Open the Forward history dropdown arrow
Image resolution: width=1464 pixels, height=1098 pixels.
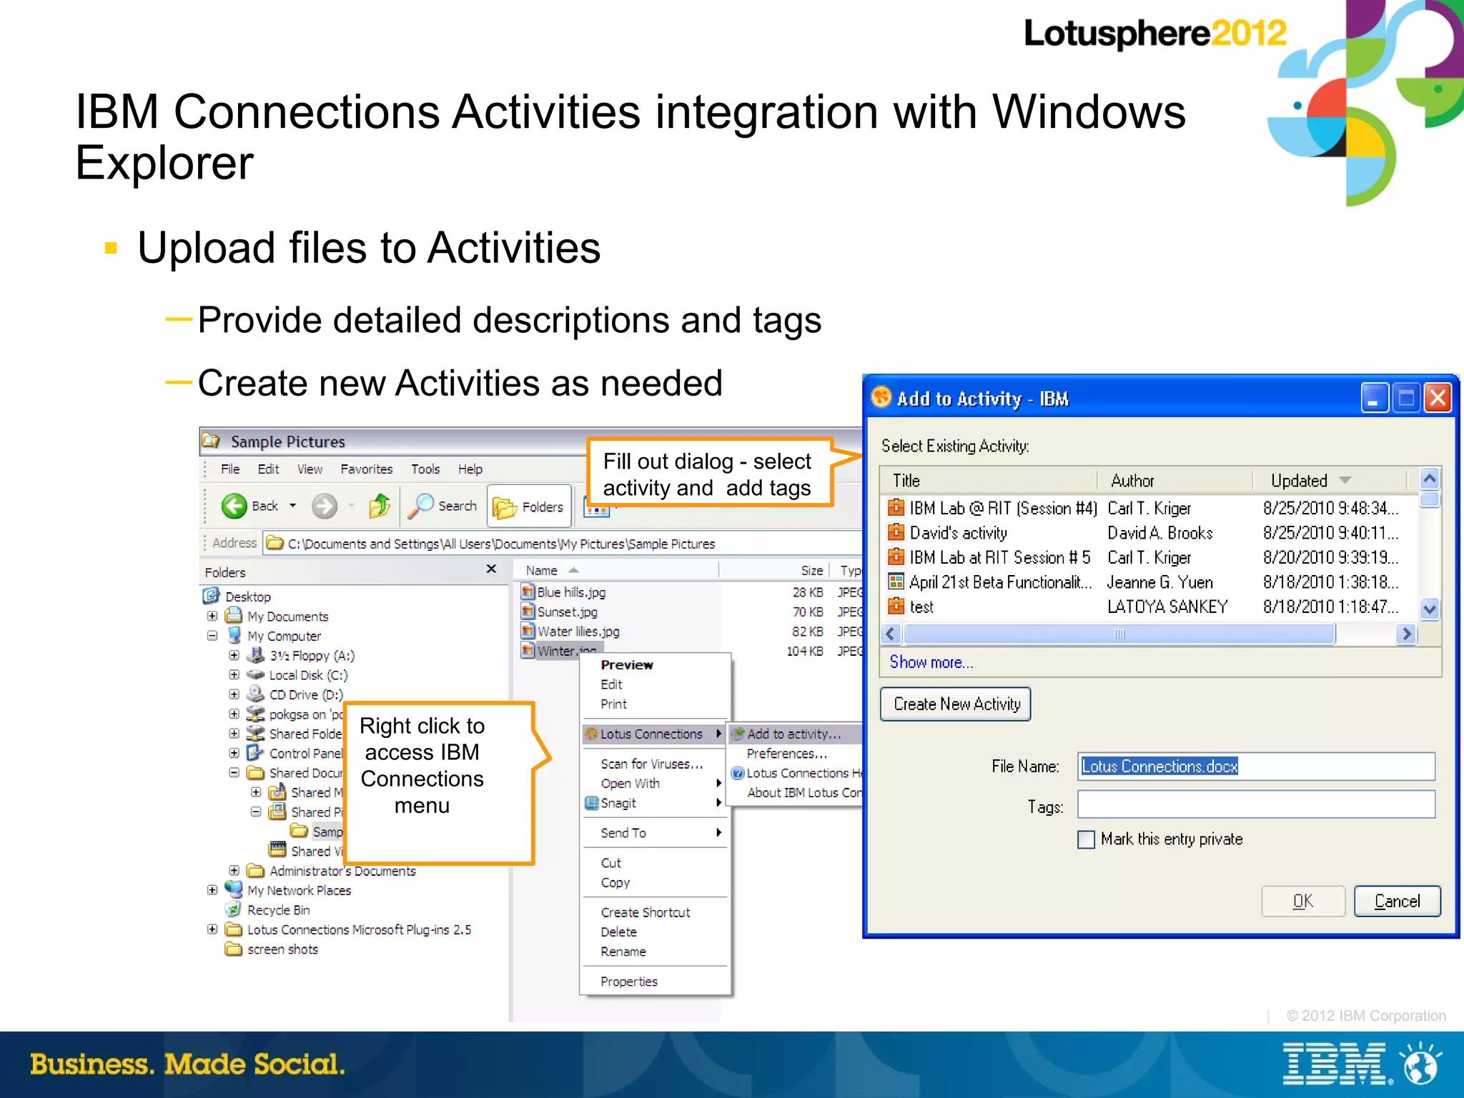tap(352, 506)
